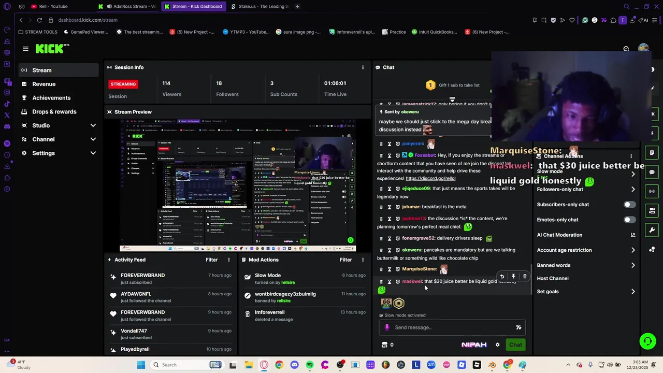Open the Activity Feed Filter
The image size is (663, 373).
click(211, 260)
